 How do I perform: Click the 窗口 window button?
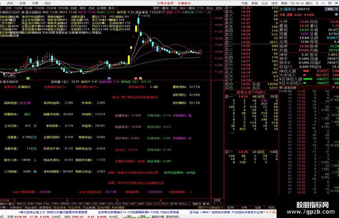point(11,204)
